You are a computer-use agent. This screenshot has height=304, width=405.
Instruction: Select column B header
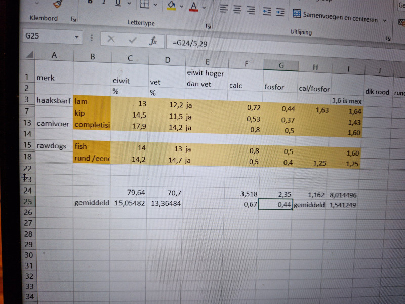[x=93, y=57]
